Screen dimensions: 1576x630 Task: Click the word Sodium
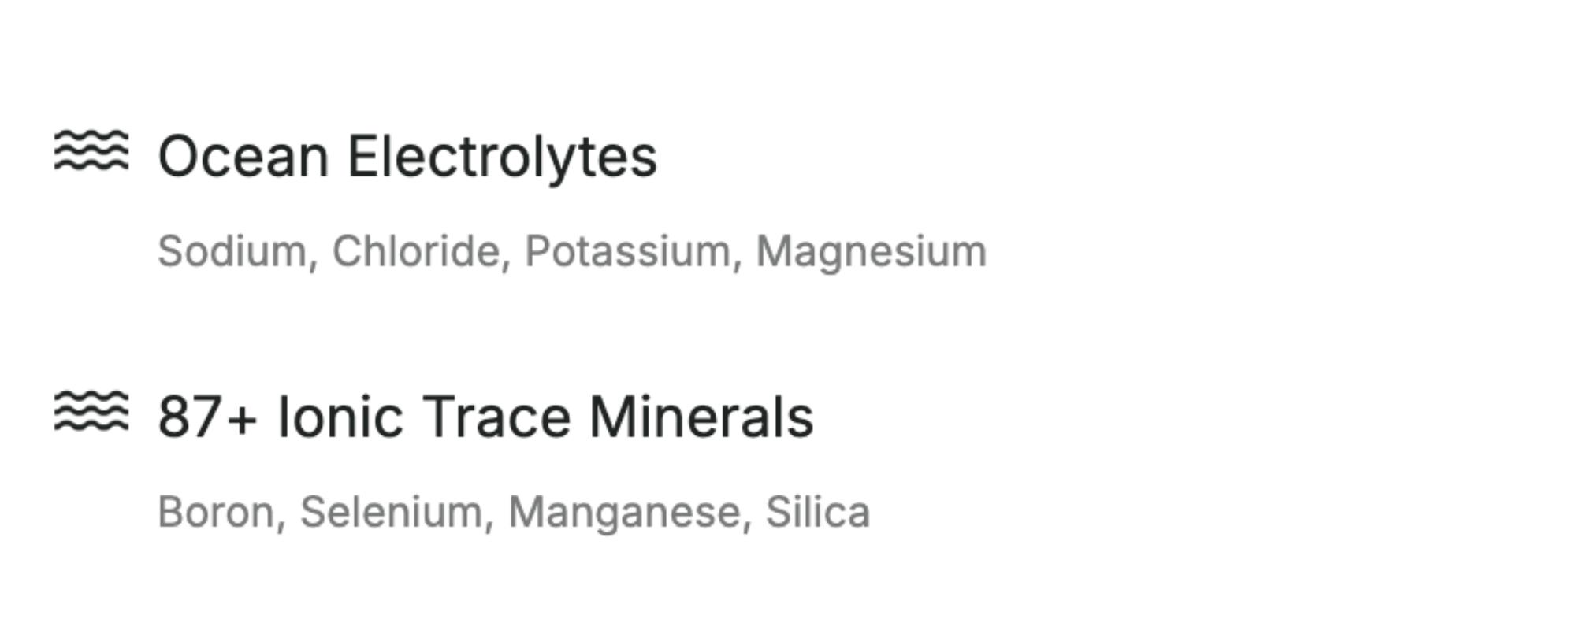coord(232,251)
